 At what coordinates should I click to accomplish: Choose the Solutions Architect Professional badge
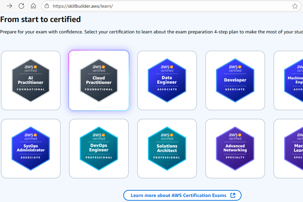point(167,149)
